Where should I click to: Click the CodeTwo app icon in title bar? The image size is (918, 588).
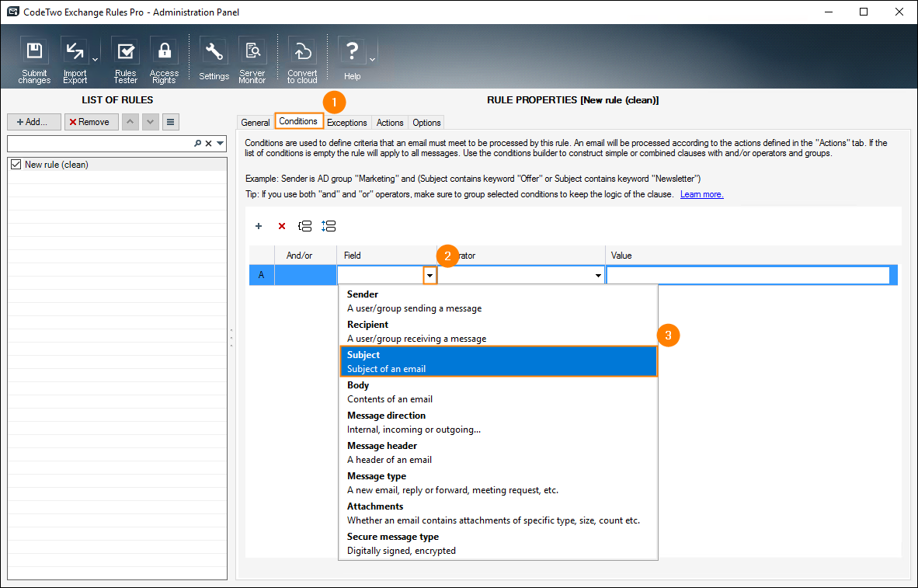13,12
